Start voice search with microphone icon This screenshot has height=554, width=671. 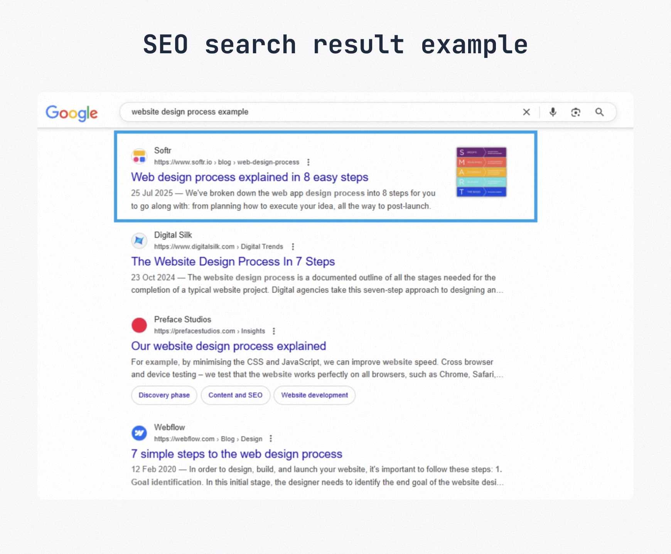[x=553, y=112]
